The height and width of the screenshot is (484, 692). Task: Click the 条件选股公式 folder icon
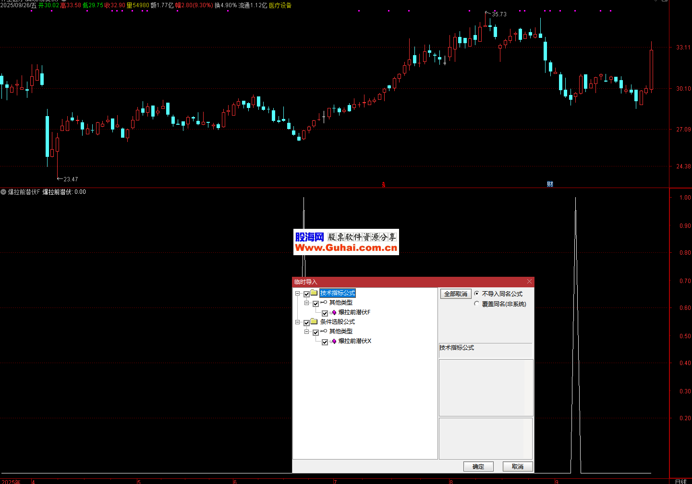(314, 322)
